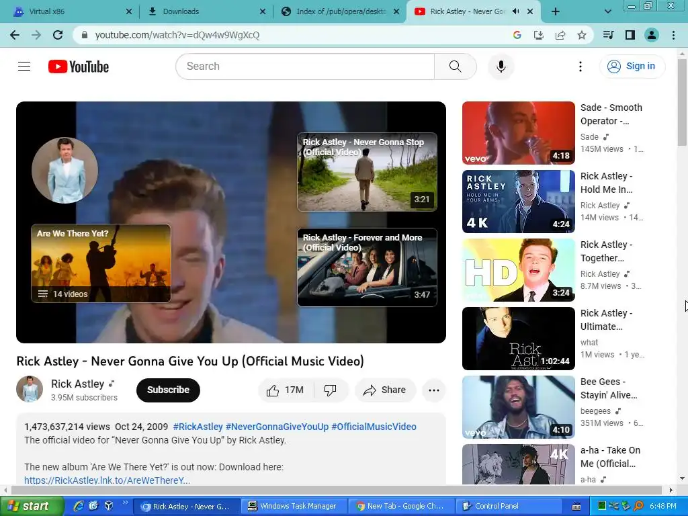Image resolution: width=688 pixels, height=516 pixels.
Task: Open the #OfficialMusicVideo hashtag
Action: click(x=374, y=427)
